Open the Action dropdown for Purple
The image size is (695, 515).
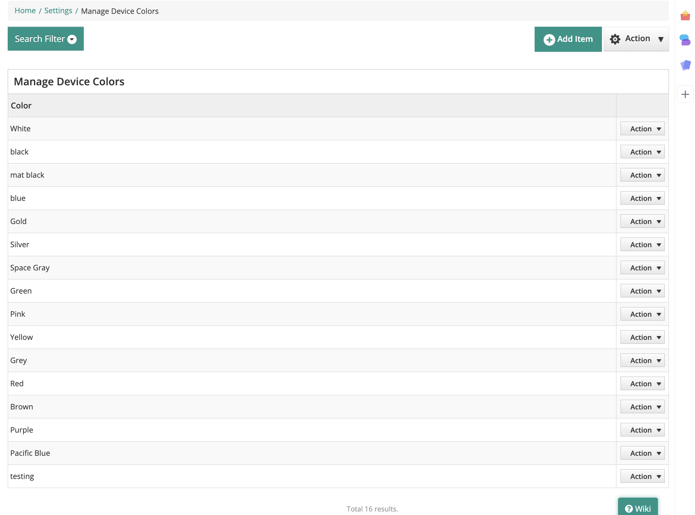point(642,430)
